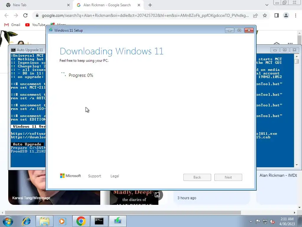Open taskbar clock showing 2:11 AM

click(x=287, y=221)
